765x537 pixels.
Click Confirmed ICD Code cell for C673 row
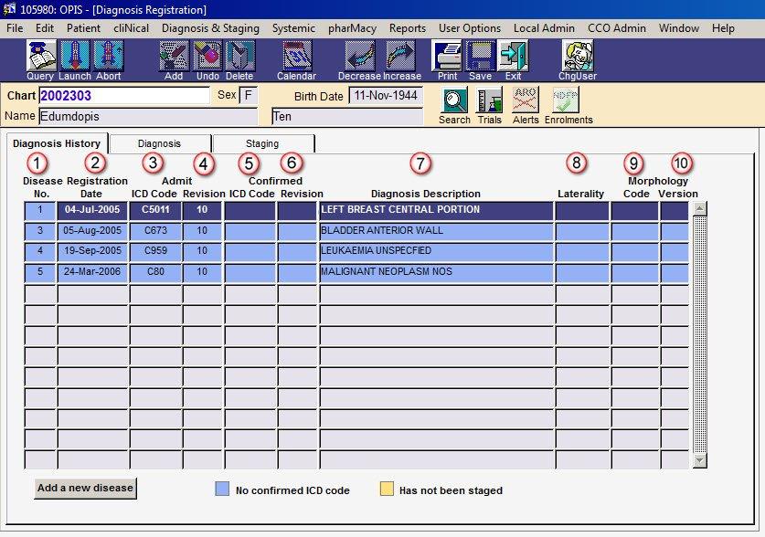(250, 231)
